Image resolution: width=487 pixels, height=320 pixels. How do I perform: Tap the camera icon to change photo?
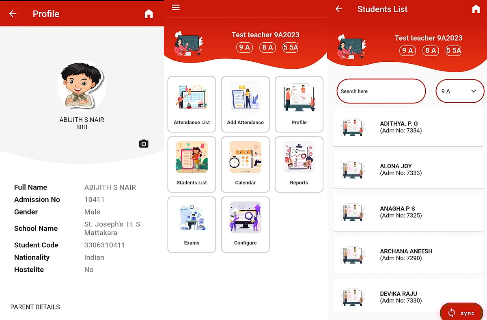pos(144,144)
